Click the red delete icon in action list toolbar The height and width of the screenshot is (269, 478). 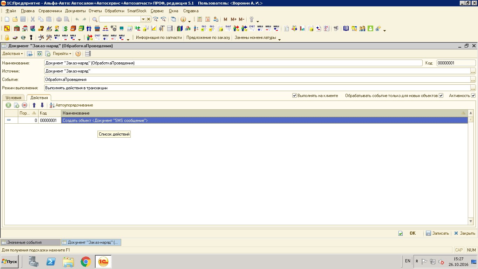(25, 105)
